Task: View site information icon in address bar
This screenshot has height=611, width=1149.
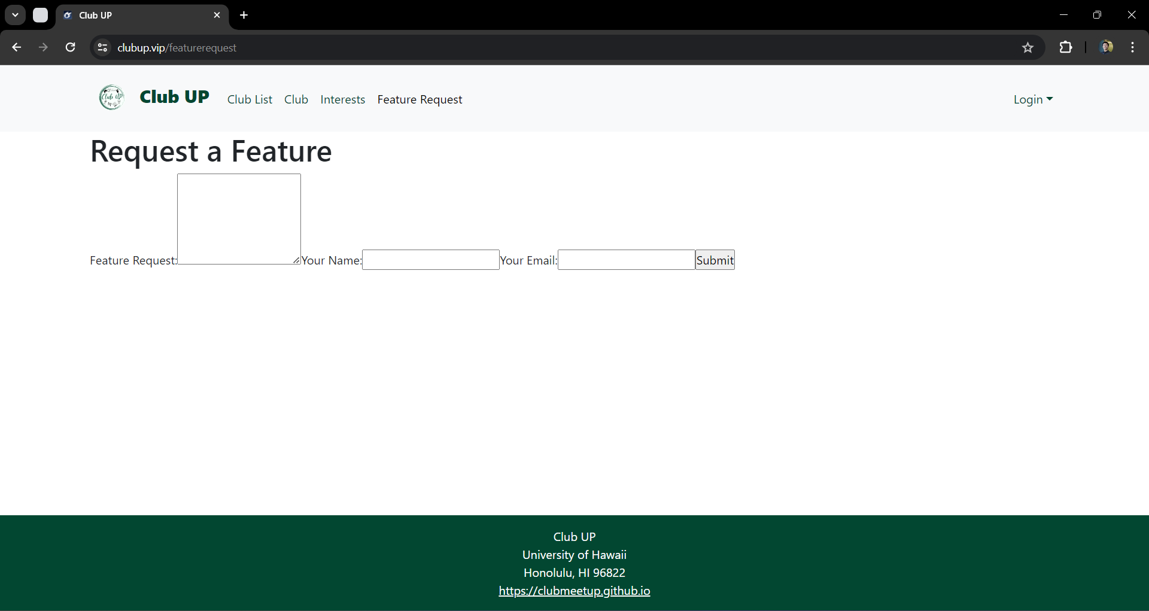Action: [102, 47]
